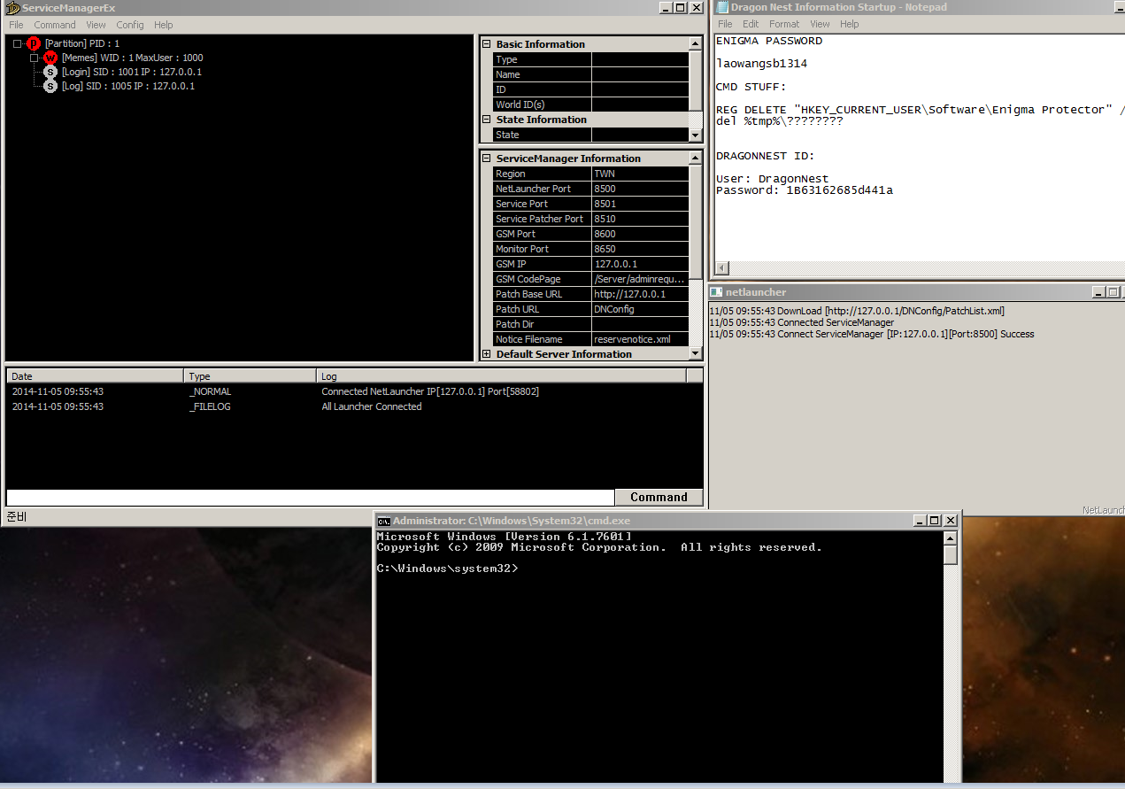Collapse the Partition tree node
This screenshot has width=1125, height=789.
point(17,43)
